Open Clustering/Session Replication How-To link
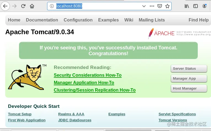 pos(95,90)
